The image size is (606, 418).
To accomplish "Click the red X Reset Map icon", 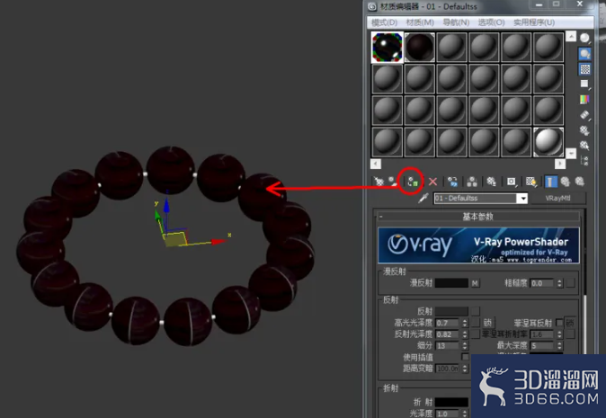I will coord(432,182).
